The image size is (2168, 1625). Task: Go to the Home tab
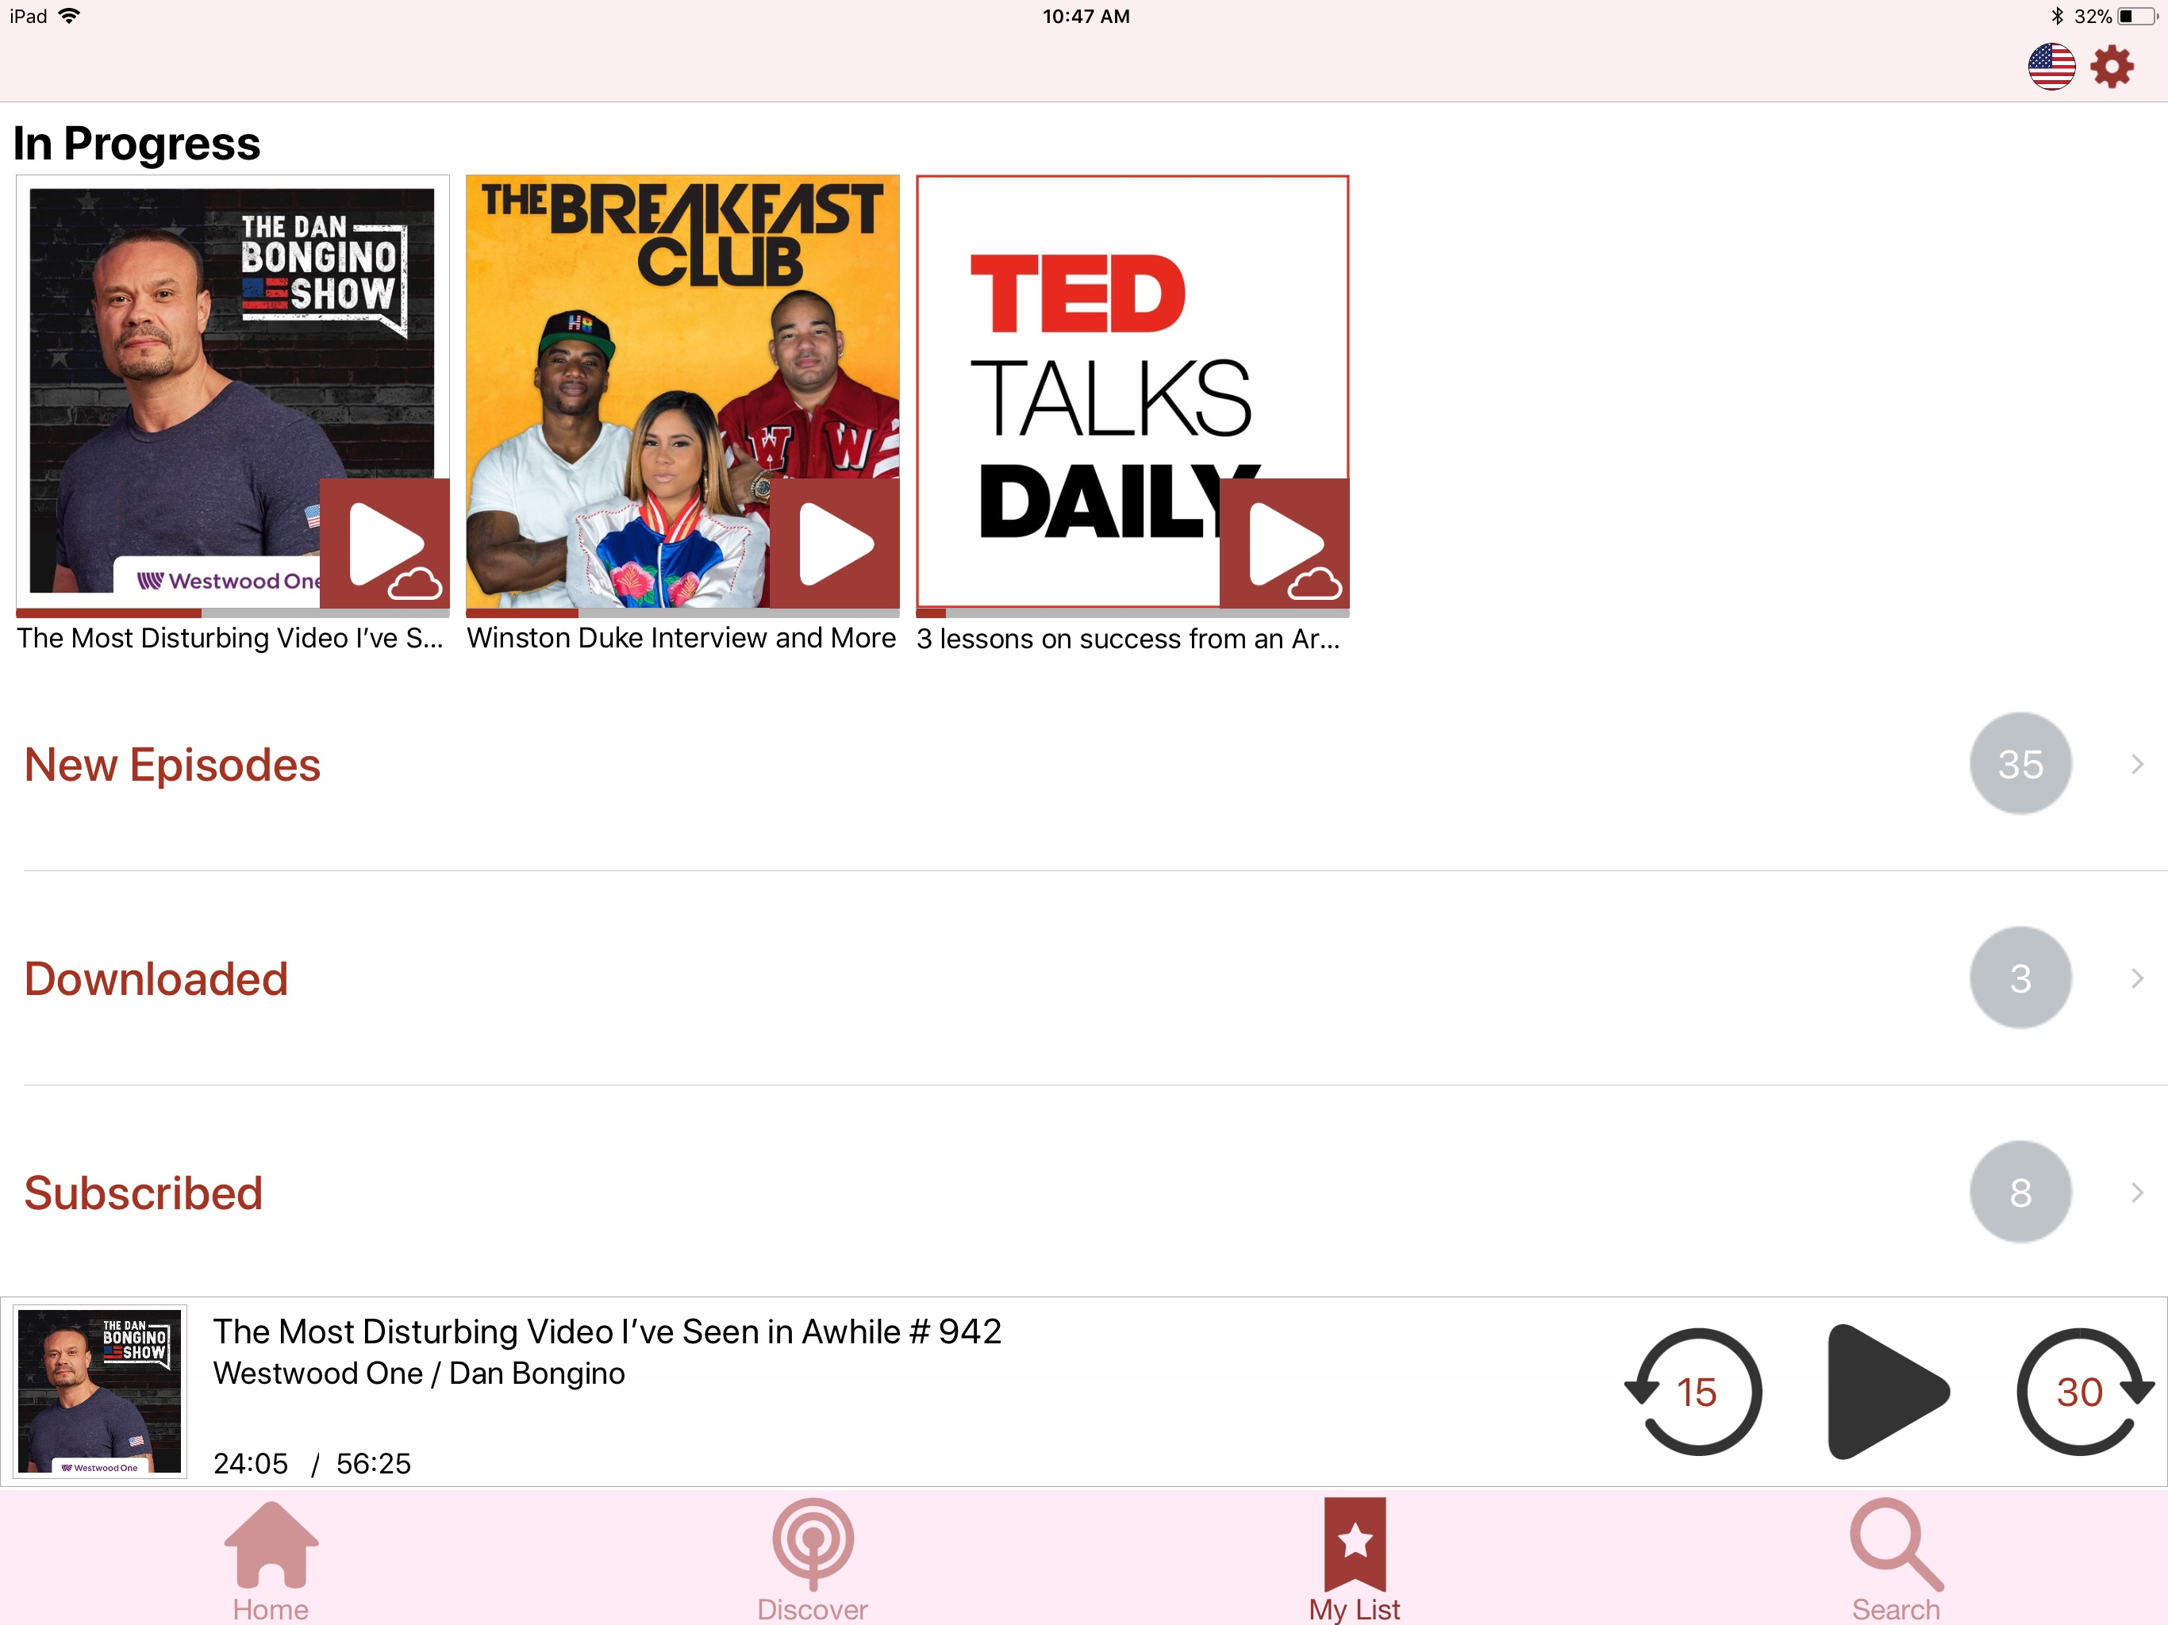pyautogui.click(x=271, y=1558)
